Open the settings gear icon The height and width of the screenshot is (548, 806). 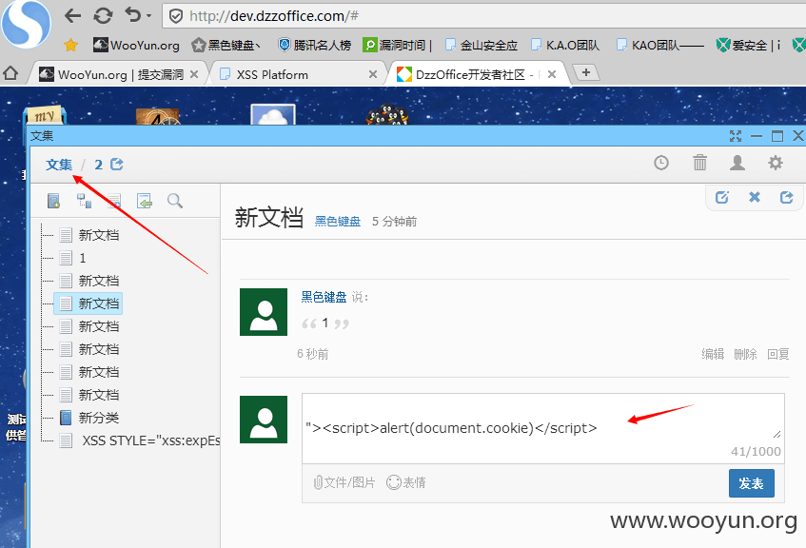coord(776,163)
